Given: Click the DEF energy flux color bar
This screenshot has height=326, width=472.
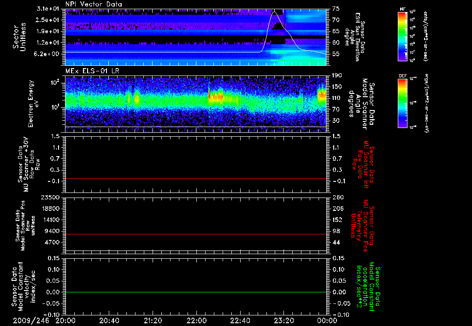Looking at the screenshot, I should click(402, 103).
